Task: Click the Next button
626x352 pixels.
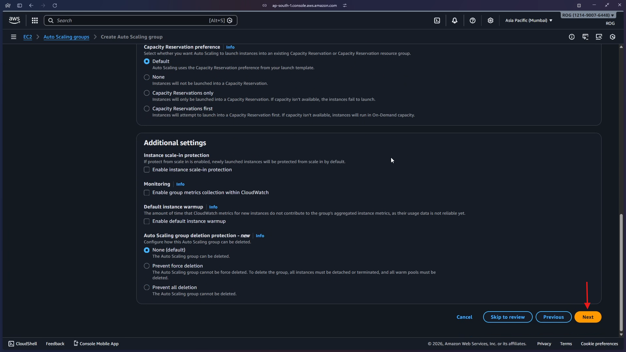Action: (588, 317)
